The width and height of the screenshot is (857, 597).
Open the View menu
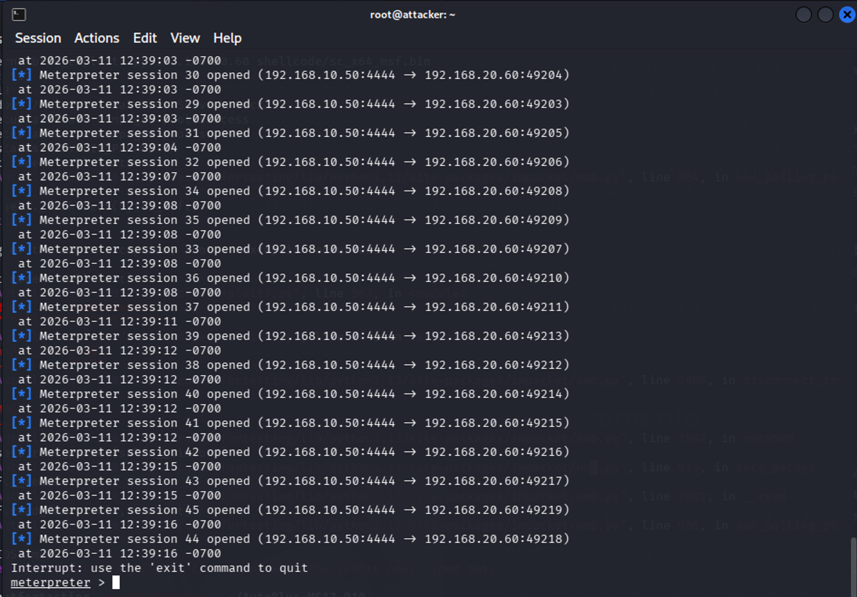pos(185,38)
